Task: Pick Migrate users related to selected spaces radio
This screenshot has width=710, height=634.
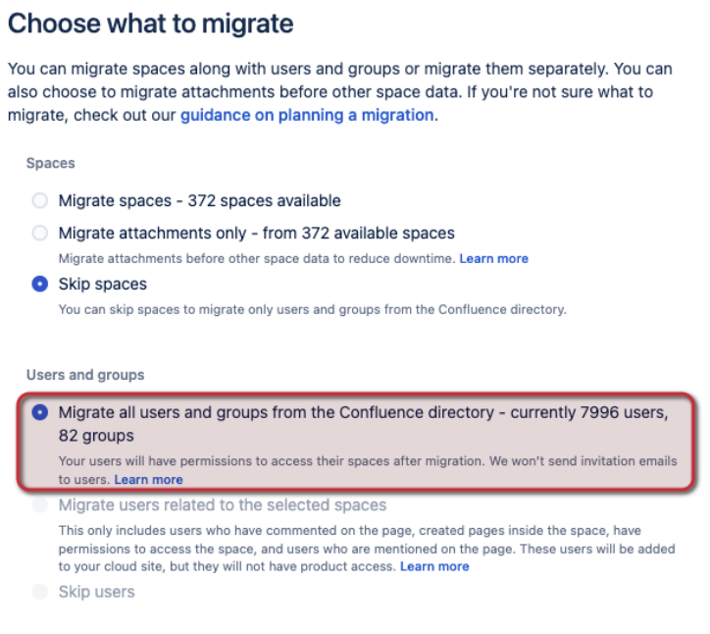Action: coord(40,506)
